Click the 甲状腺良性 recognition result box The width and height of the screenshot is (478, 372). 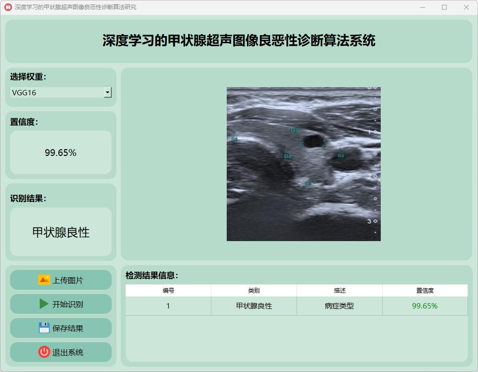[x=61, y=232]
